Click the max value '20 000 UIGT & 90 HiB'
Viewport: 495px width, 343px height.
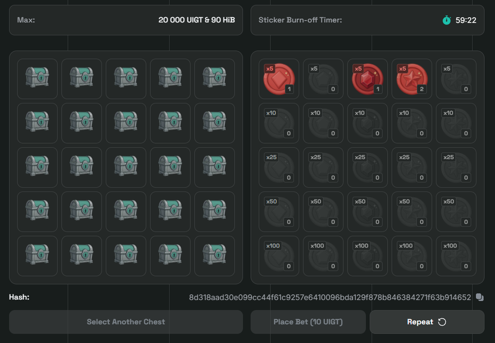(197, 20)
